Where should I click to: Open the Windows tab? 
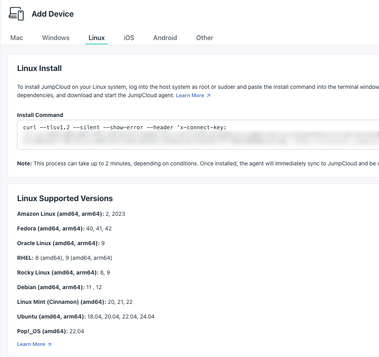56,38
